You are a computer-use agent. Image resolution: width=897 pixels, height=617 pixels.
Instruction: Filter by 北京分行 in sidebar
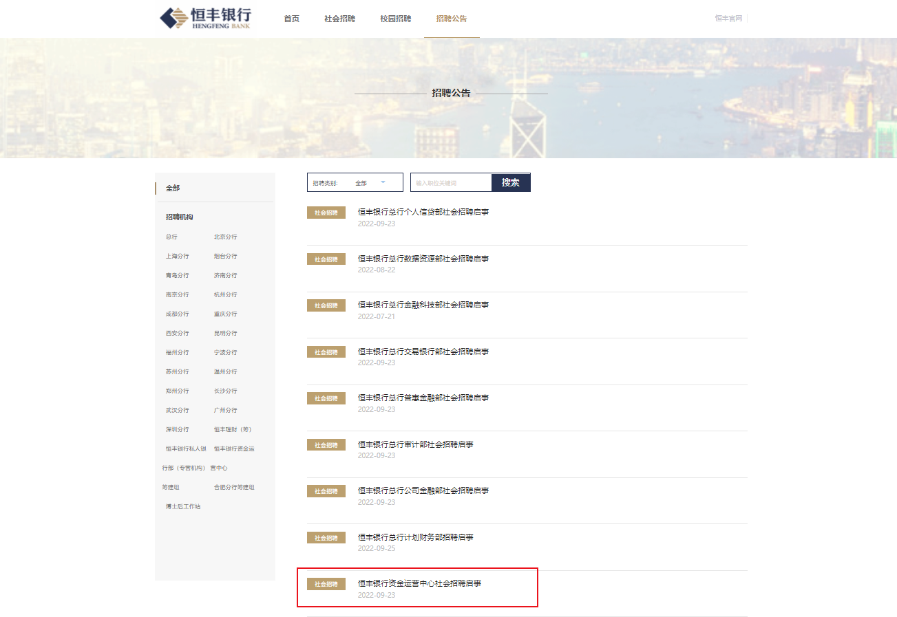tap(225, 237)
